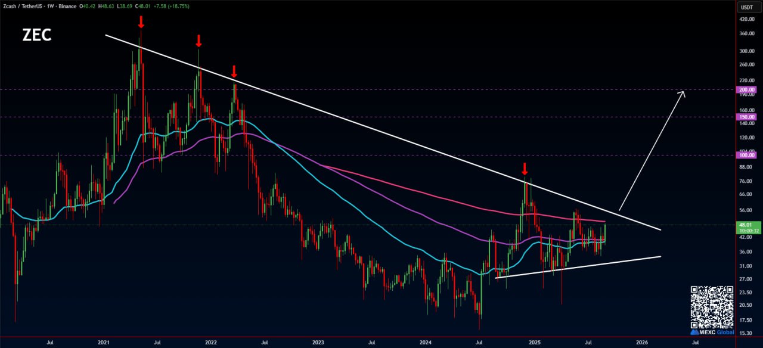Click the 2023 label on the time axis
This screenshot has height=348, width=763.
point(318,343)
